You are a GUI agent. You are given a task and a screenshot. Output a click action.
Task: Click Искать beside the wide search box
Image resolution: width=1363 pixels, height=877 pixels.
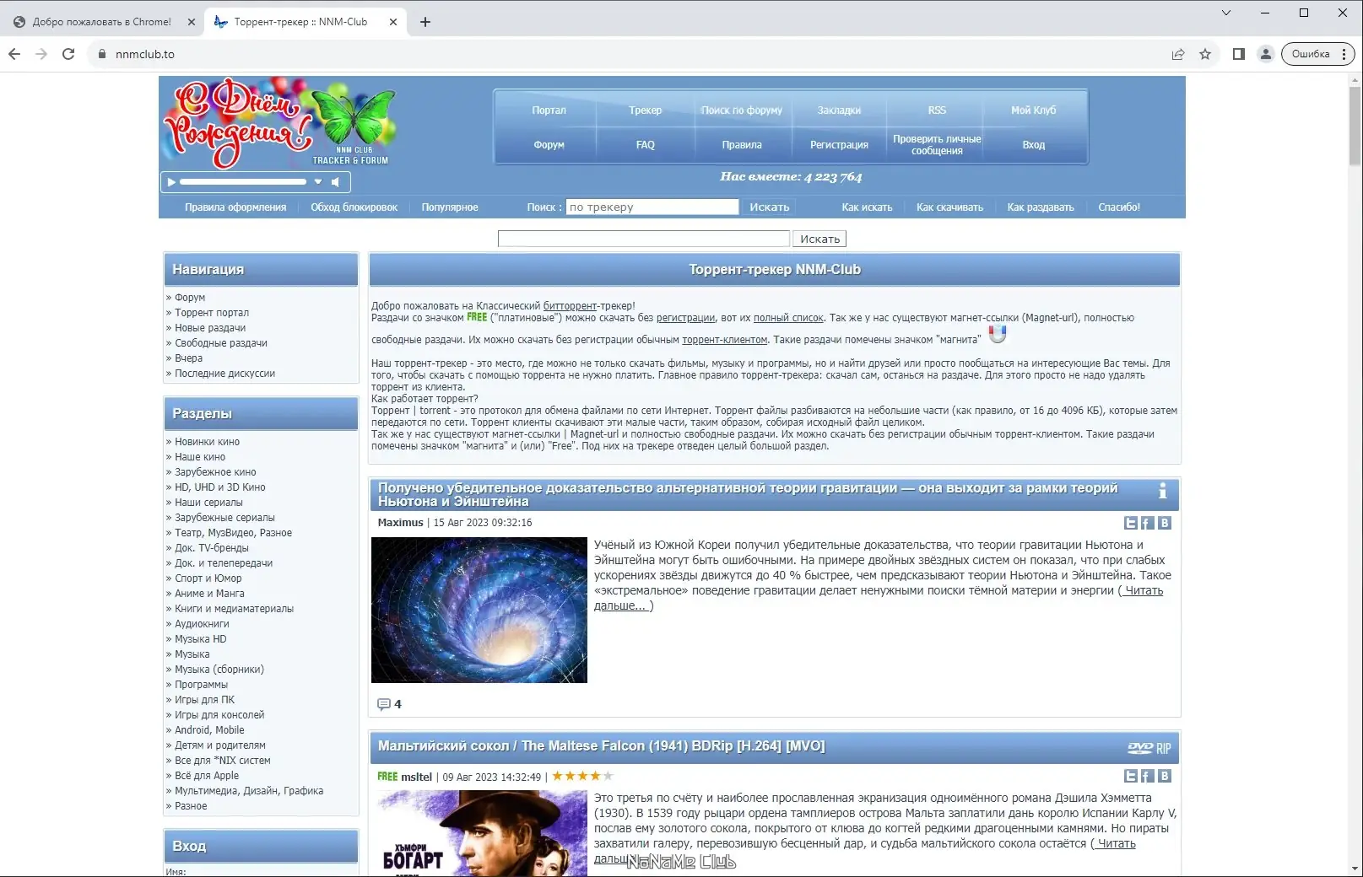(819, 239)
